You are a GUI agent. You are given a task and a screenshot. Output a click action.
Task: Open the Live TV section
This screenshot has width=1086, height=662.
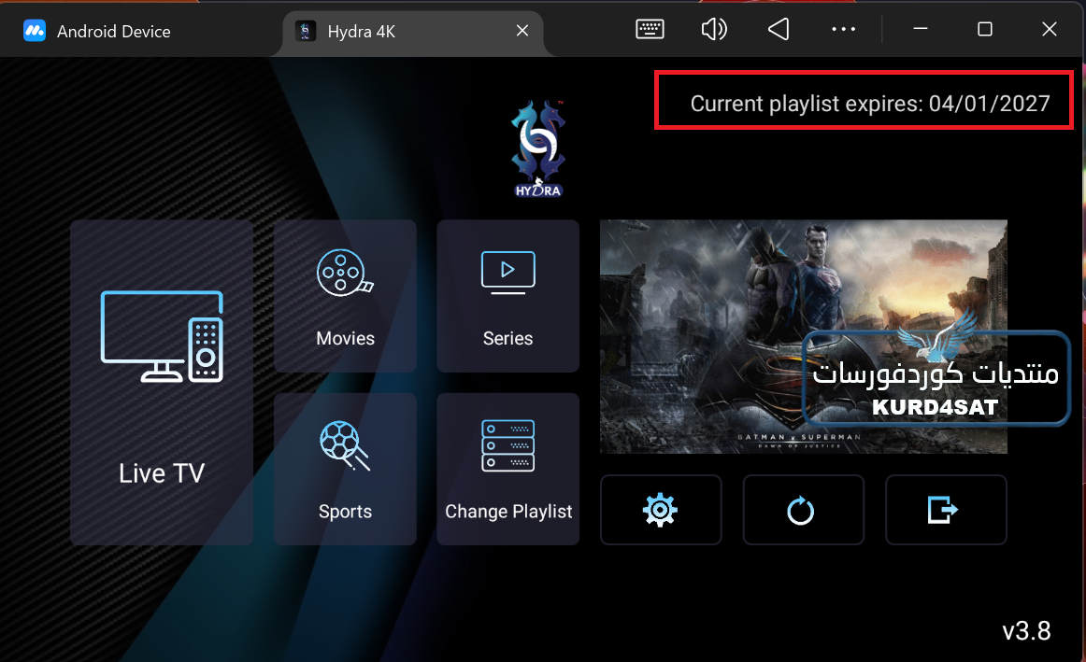pyautogui.click(x=162, y=382)
